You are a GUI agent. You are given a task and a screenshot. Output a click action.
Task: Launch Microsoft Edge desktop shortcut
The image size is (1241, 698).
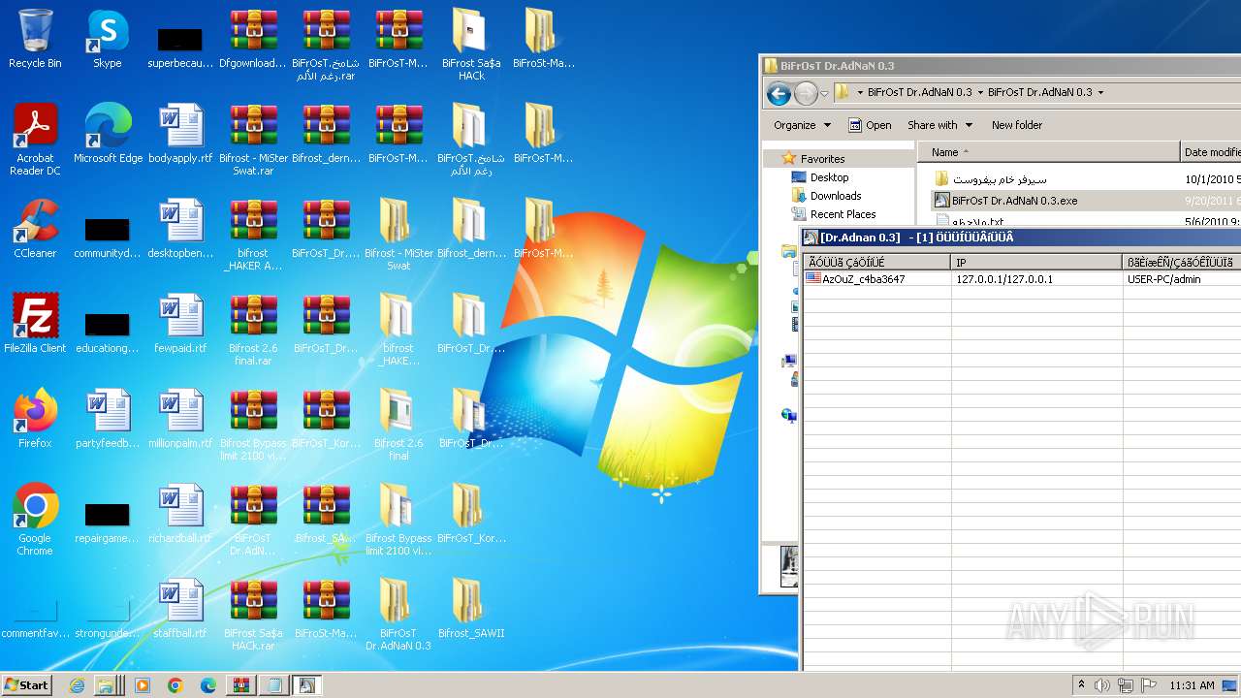click(108, 134)
